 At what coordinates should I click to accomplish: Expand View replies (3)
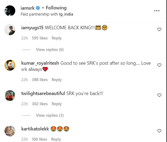[50, 115]
